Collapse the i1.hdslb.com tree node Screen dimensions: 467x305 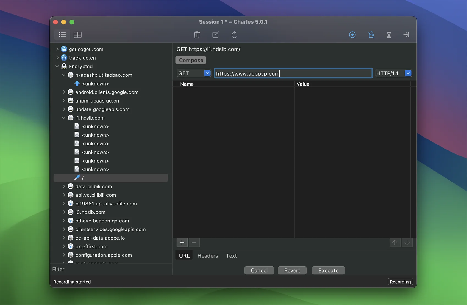coord(64,118)
